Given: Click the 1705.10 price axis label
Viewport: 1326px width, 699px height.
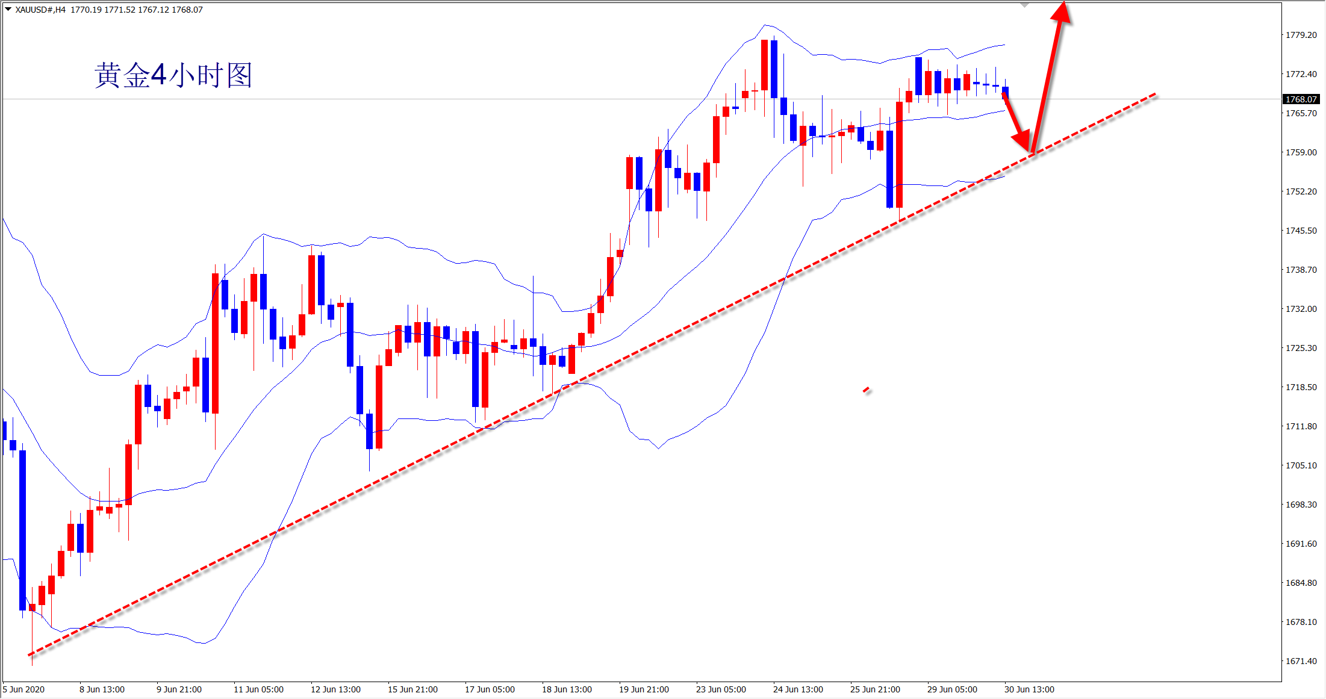Looking at the screenshot, I should (1301, 465).
